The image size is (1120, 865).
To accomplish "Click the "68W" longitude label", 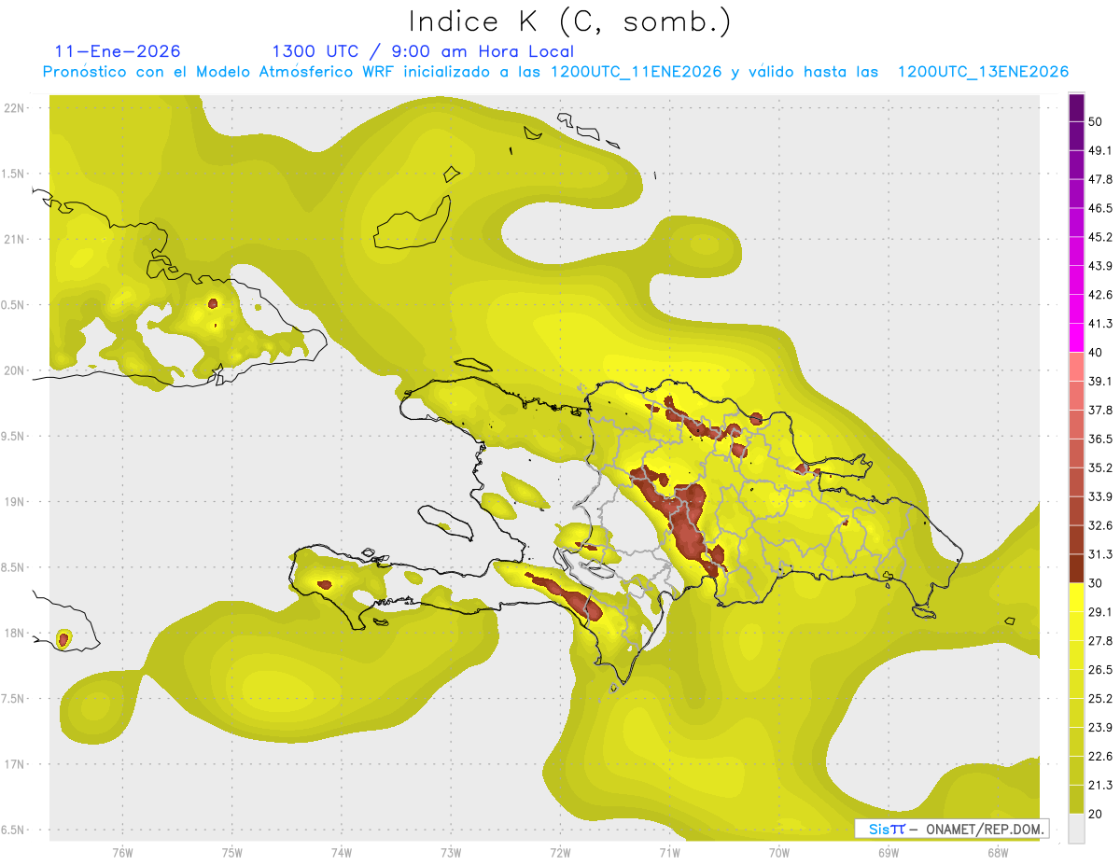I will tap(998, 853).
